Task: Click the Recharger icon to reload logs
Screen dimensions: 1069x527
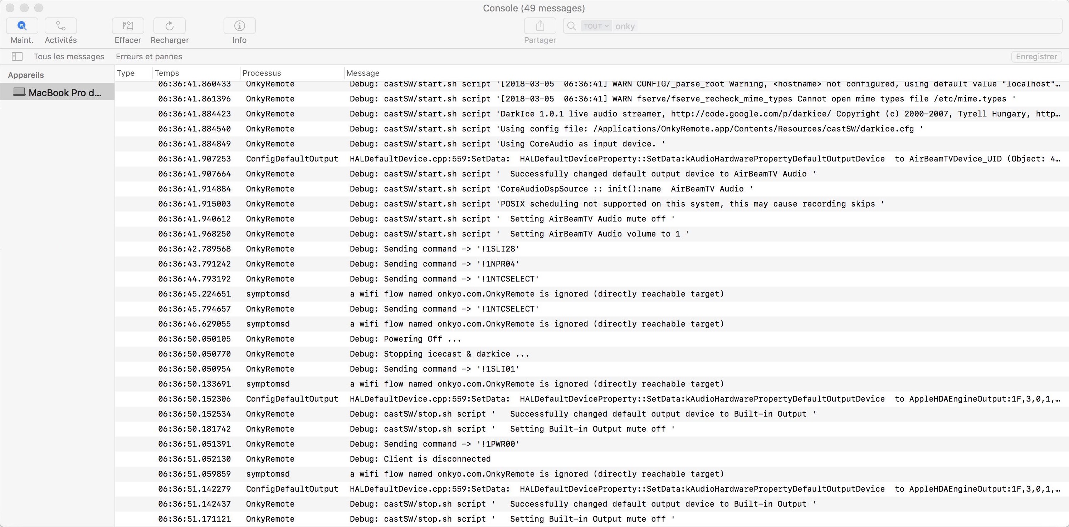Action: pos(169,26)
